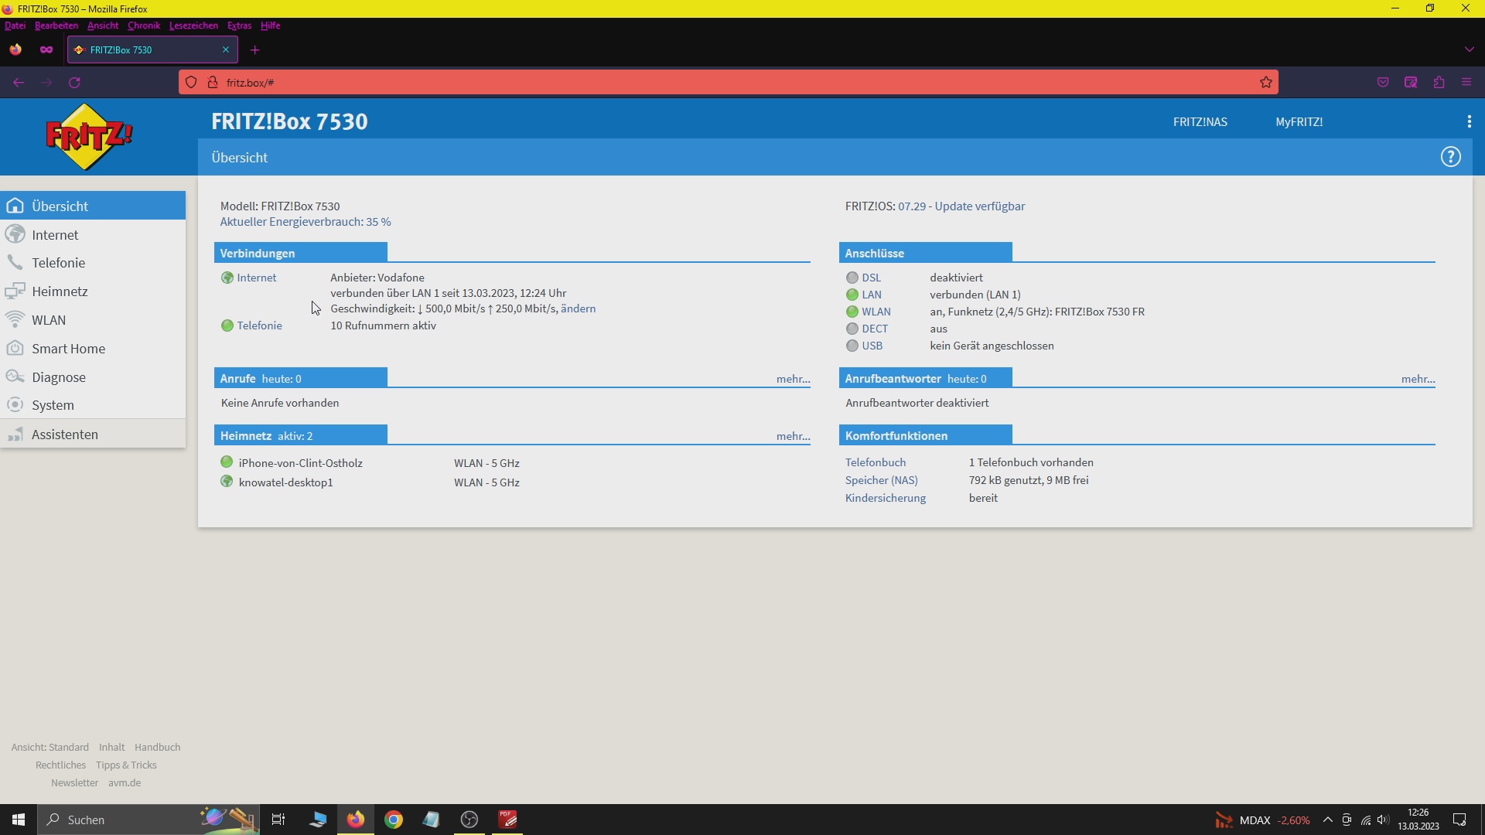Viewport: 1485px width, 835px height.
Task: Click mehr... in the Anrufe section
Action: pyautogui.click(x=793, y=379)
